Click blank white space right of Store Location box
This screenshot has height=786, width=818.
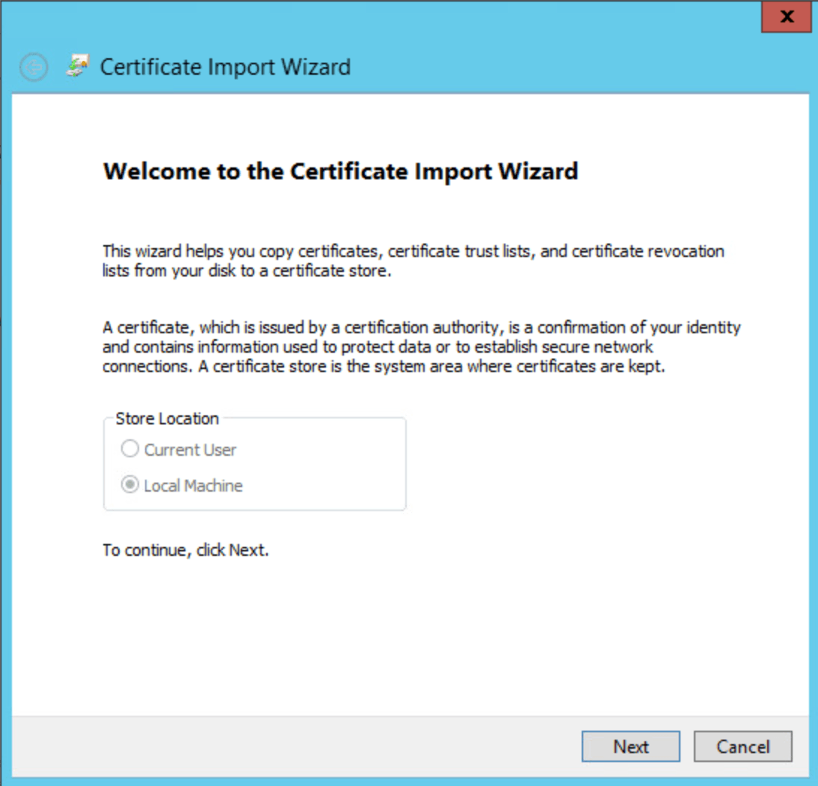pos(598,463)
